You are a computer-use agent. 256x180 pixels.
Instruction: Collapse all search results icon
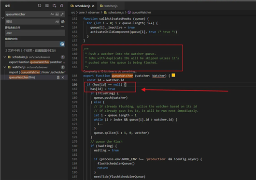[61, 6]
